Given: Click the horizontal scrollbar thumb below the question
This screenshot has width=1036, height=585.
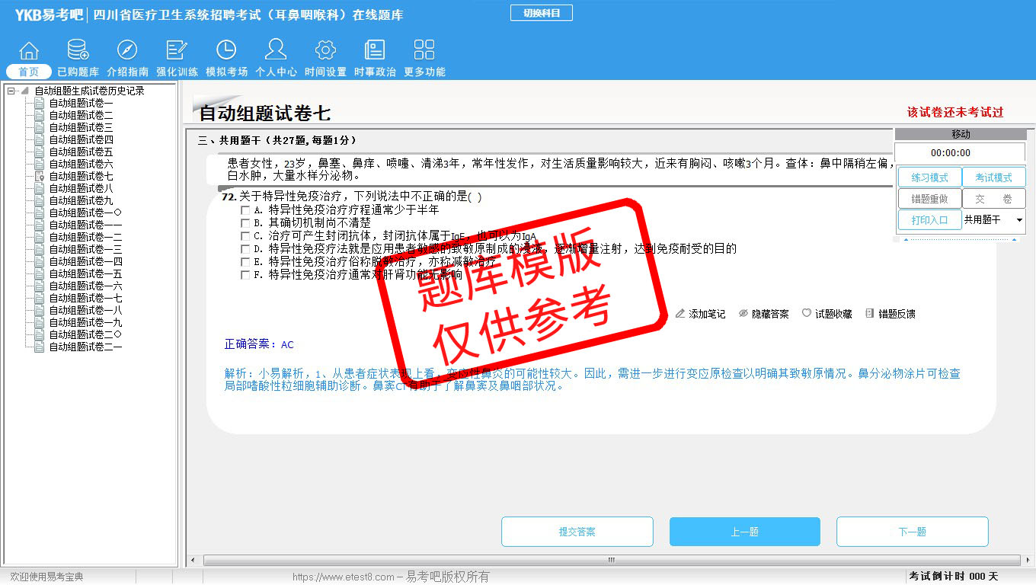Looking at the screenshot, I should 610,560.
